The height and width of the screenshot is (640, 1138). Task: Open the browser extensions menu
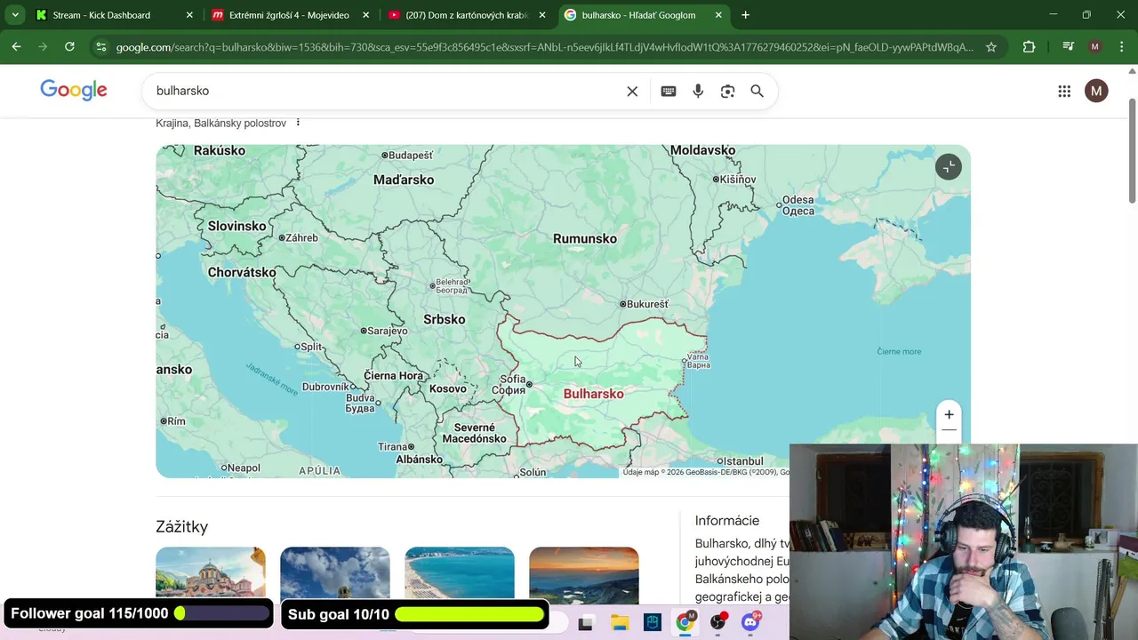pos(1029,47)
